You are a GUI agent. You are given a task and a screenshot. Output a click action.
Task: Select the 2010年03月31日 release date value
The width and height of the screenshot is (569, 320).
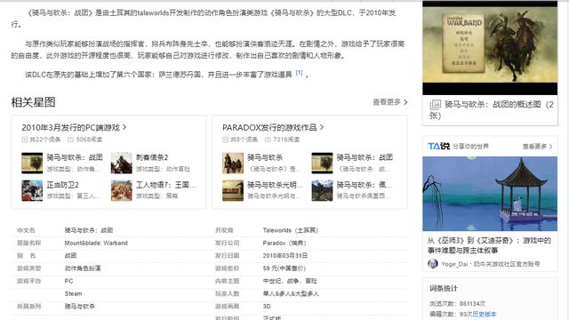[285, 256]
